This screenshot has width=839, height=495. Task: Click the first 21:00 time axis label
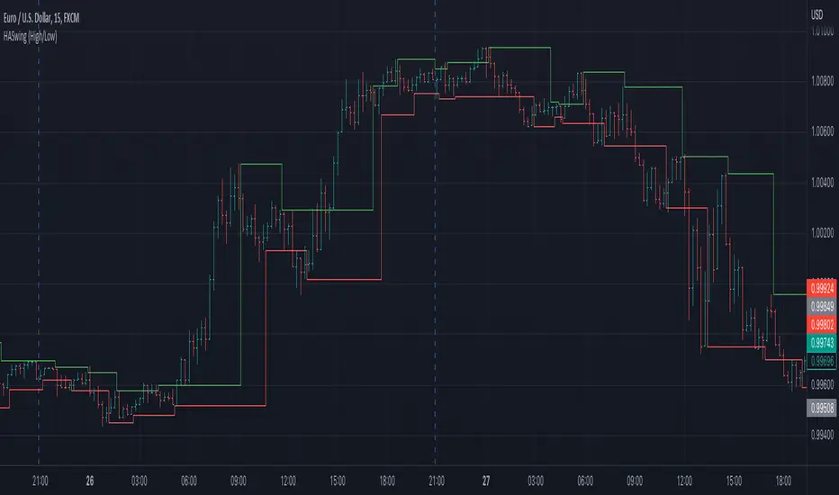tap(41, 480)
